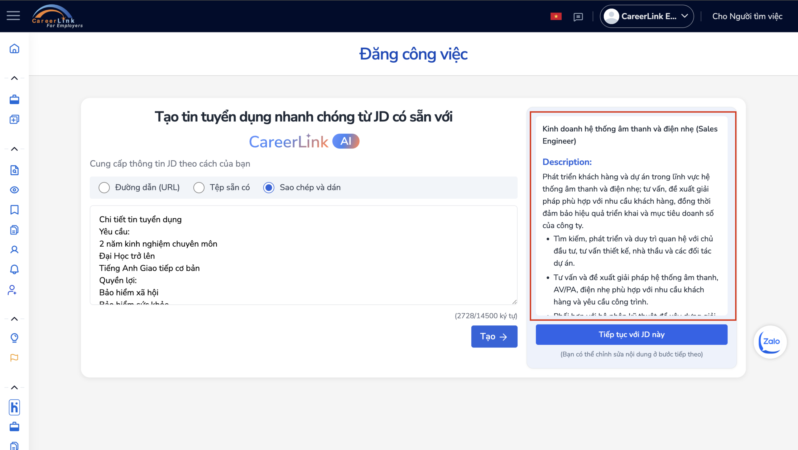Click the bullet 'Tìm kiếm, phát triển và duy trì'
The width and height of the screenshot is (798, 450).
pyautogui.click(x=633, y=251)
